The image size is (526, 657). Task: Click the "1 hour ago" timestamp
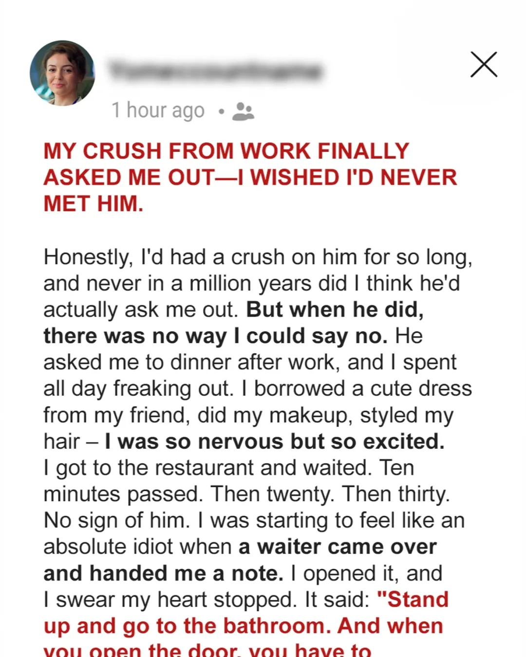pyautogui.click(x=158, y=110)
